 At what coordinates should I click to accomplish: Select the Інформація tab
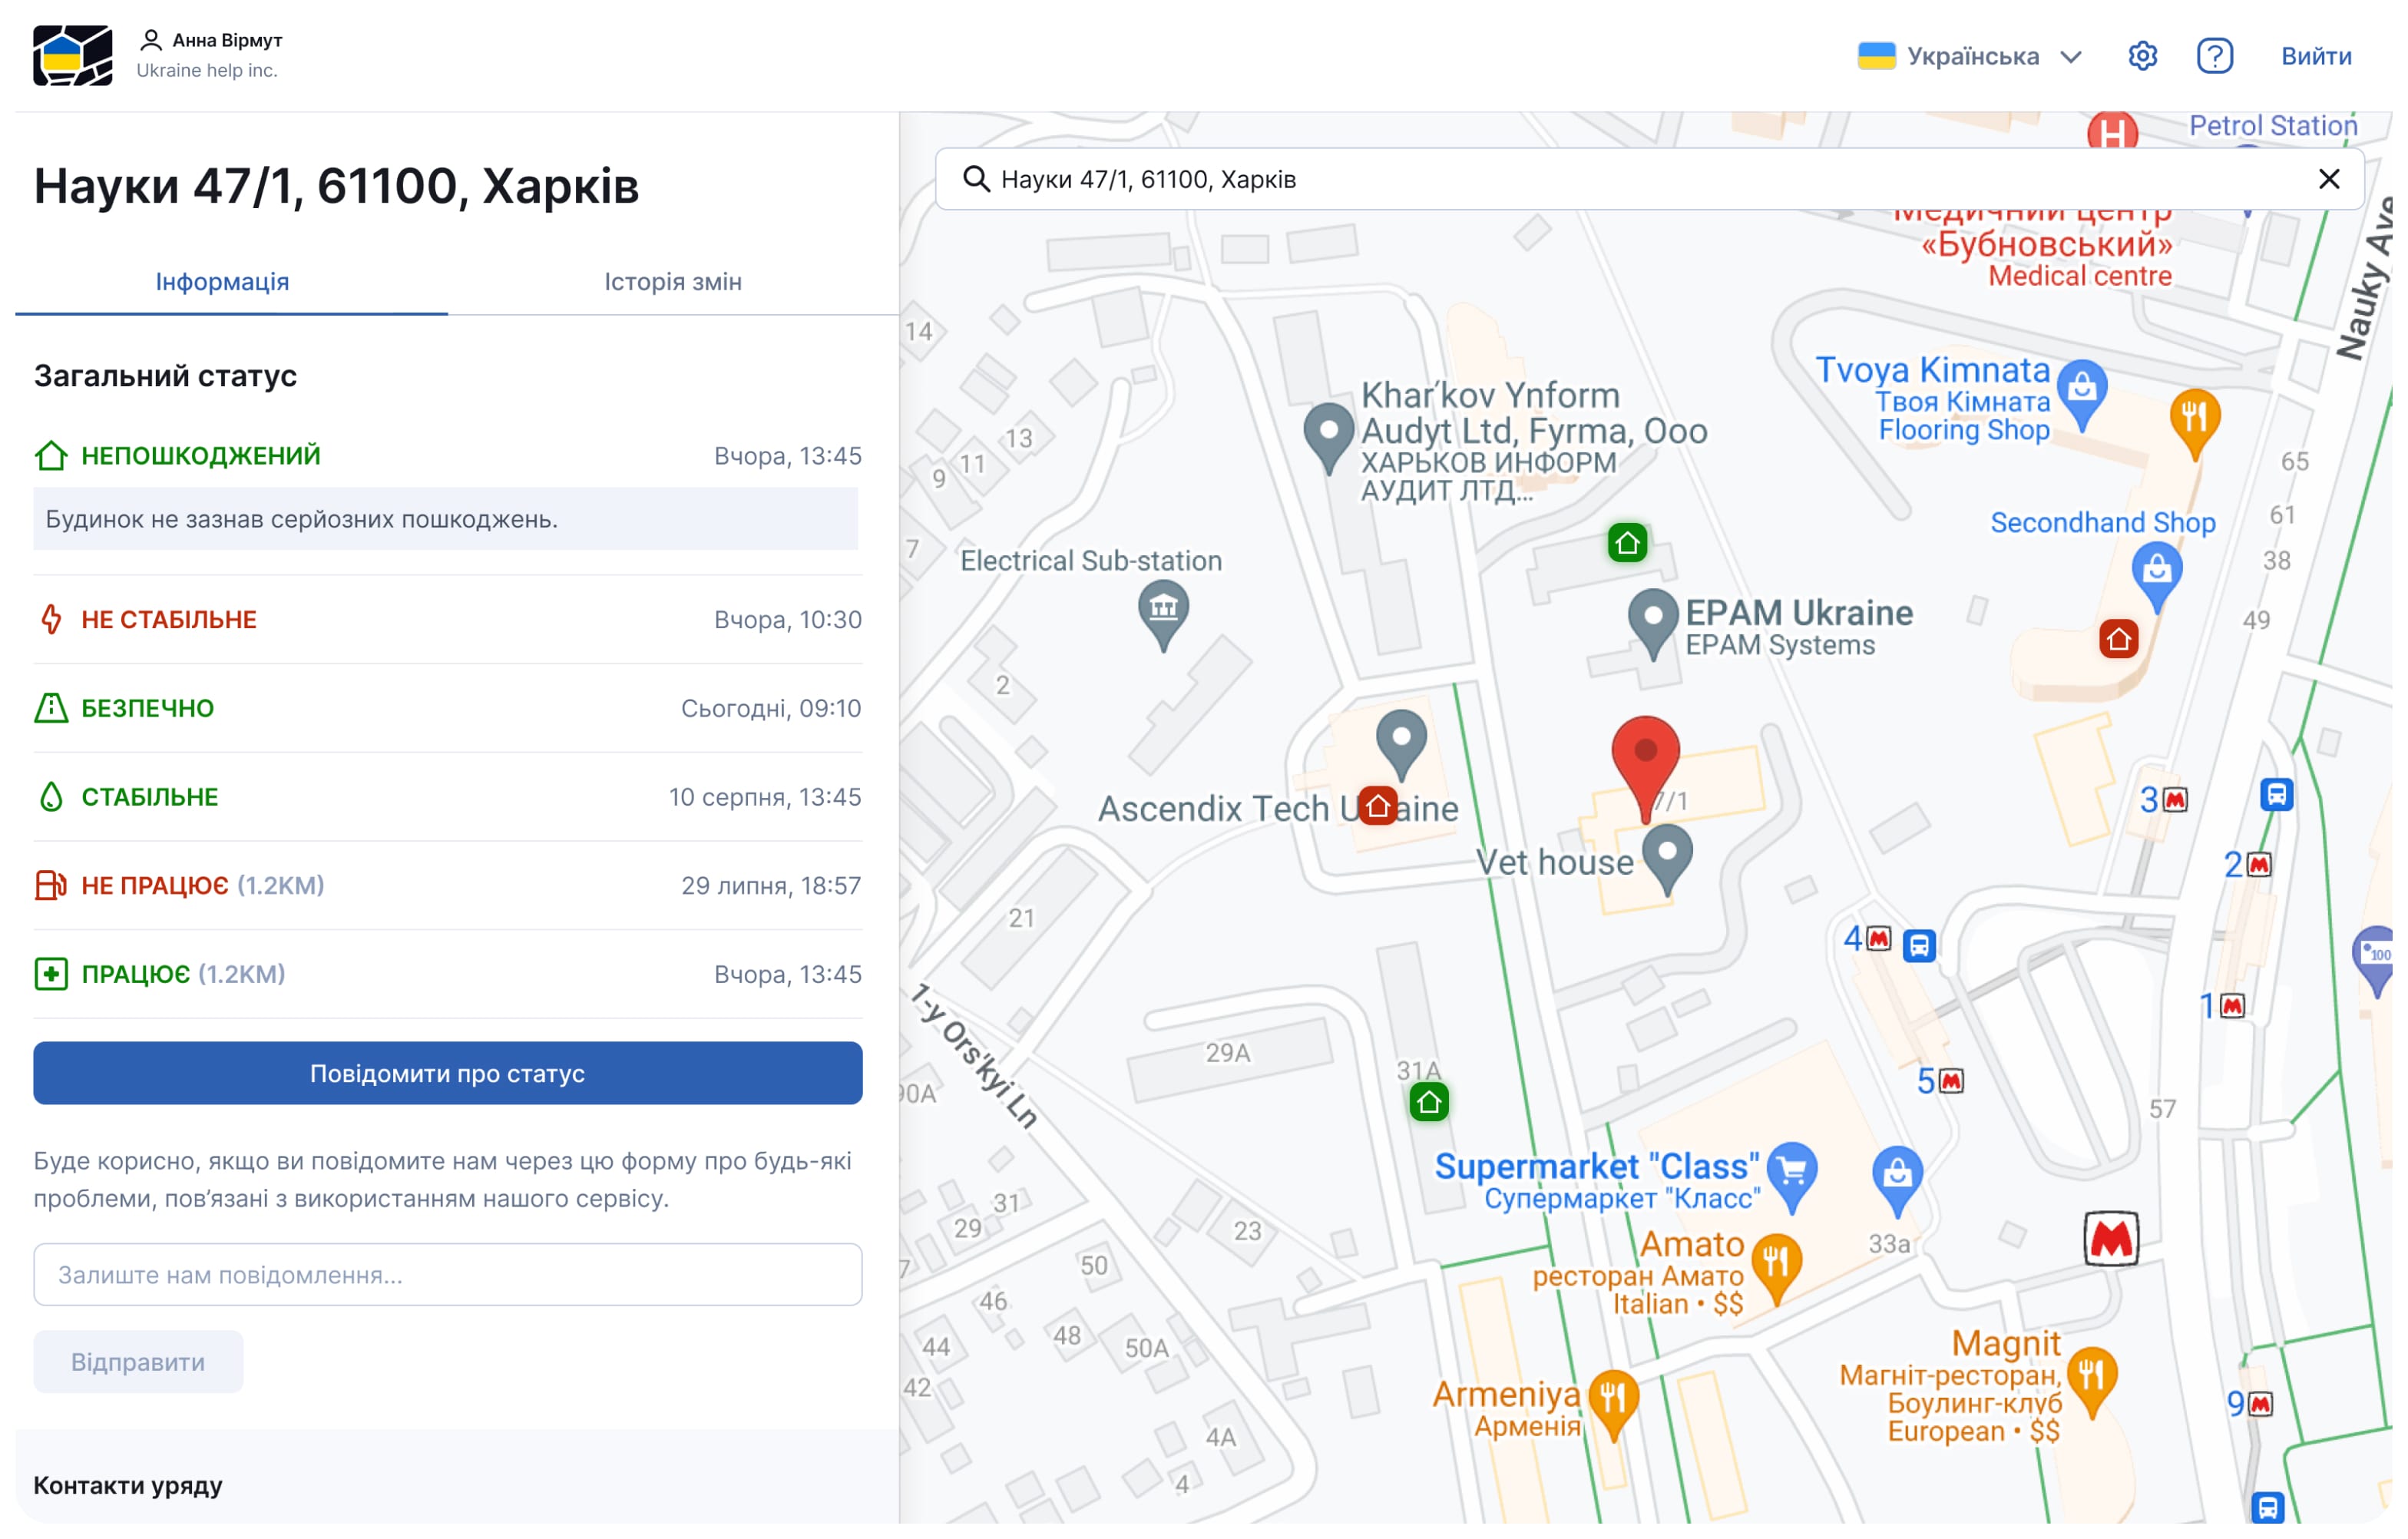(x=222, y=282)
